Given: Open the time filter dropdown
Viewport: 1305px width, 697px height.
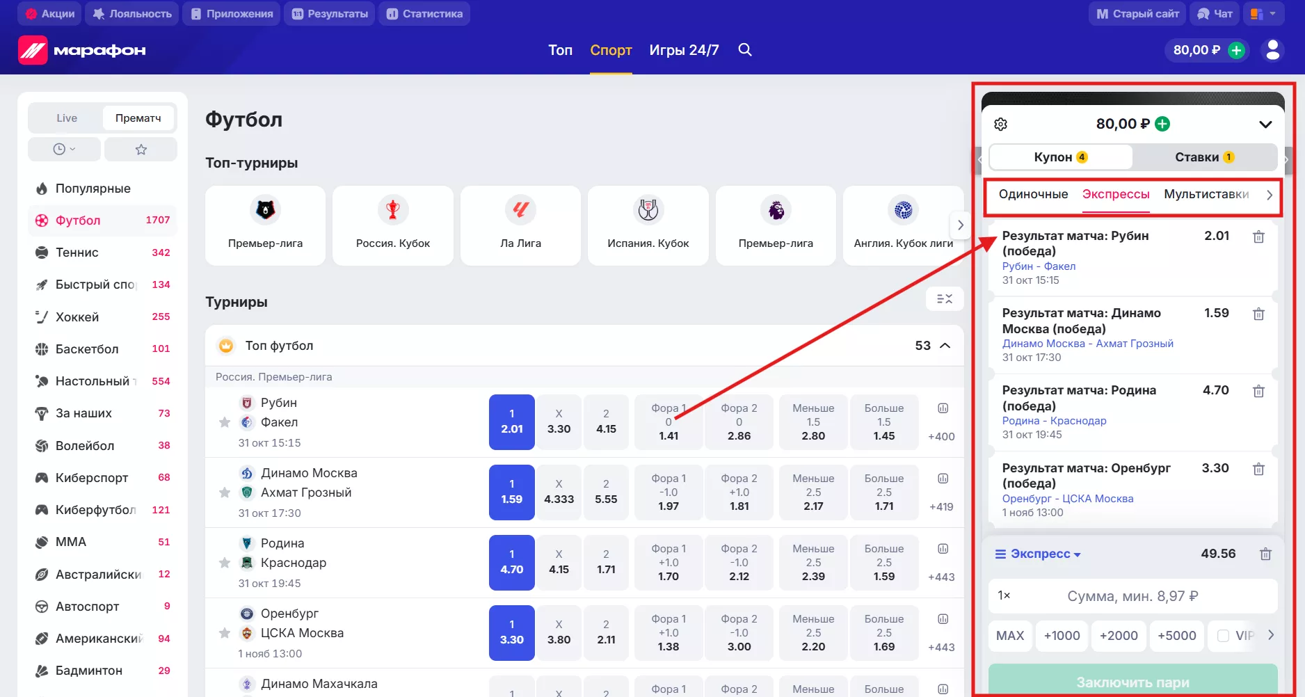Looking at the screenshot, I should 64,150.
